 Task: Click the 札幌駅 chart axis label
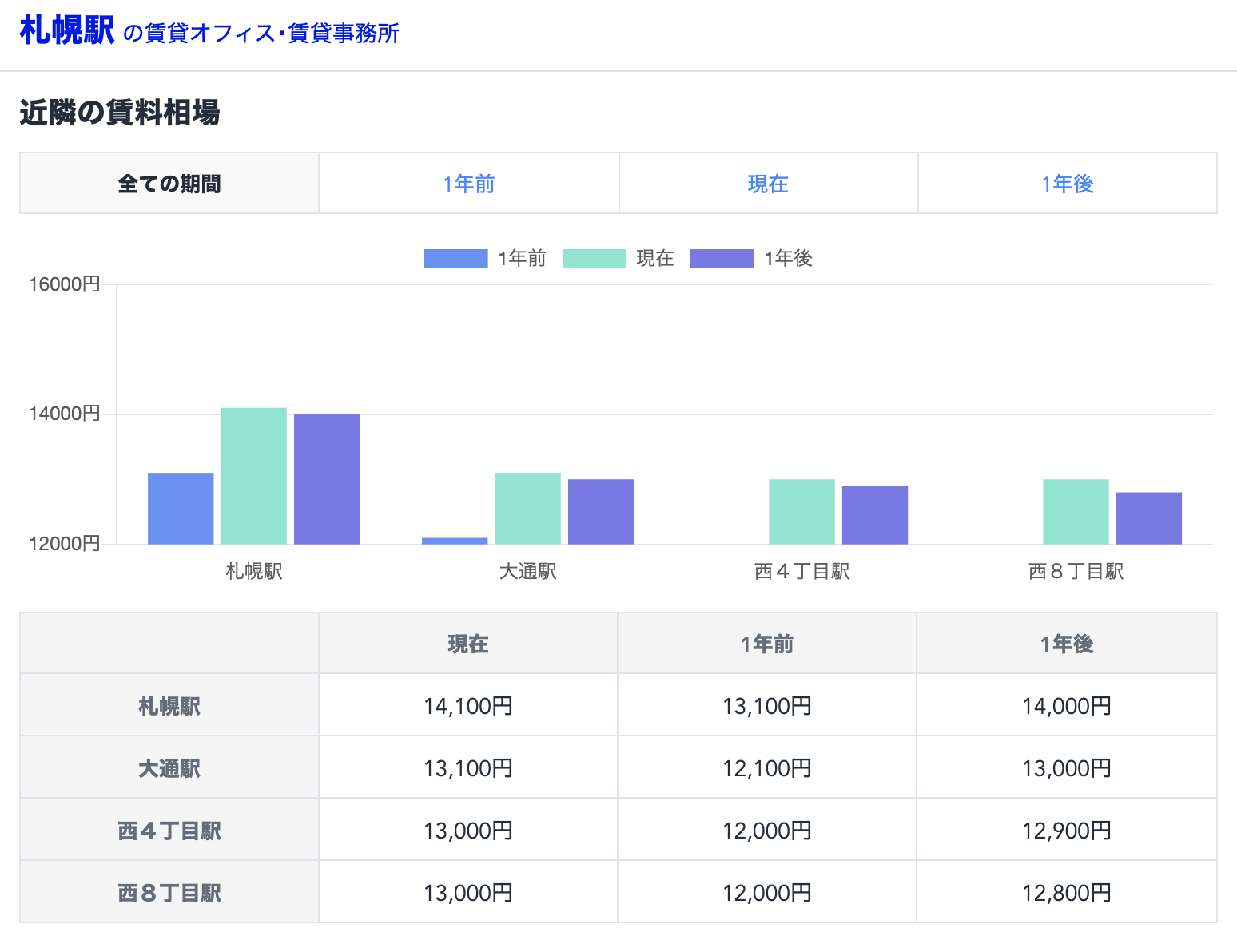click(254, 571)
